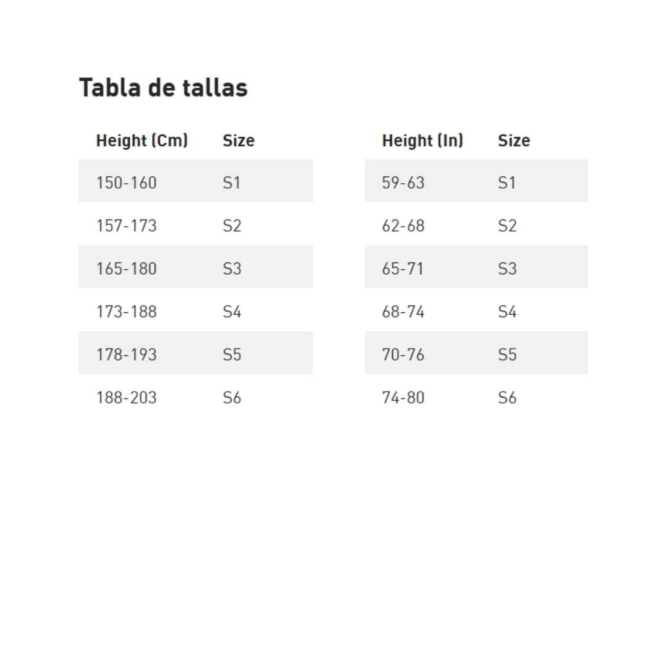Select the 178-193 cm height cell

[x=126, y=355]
